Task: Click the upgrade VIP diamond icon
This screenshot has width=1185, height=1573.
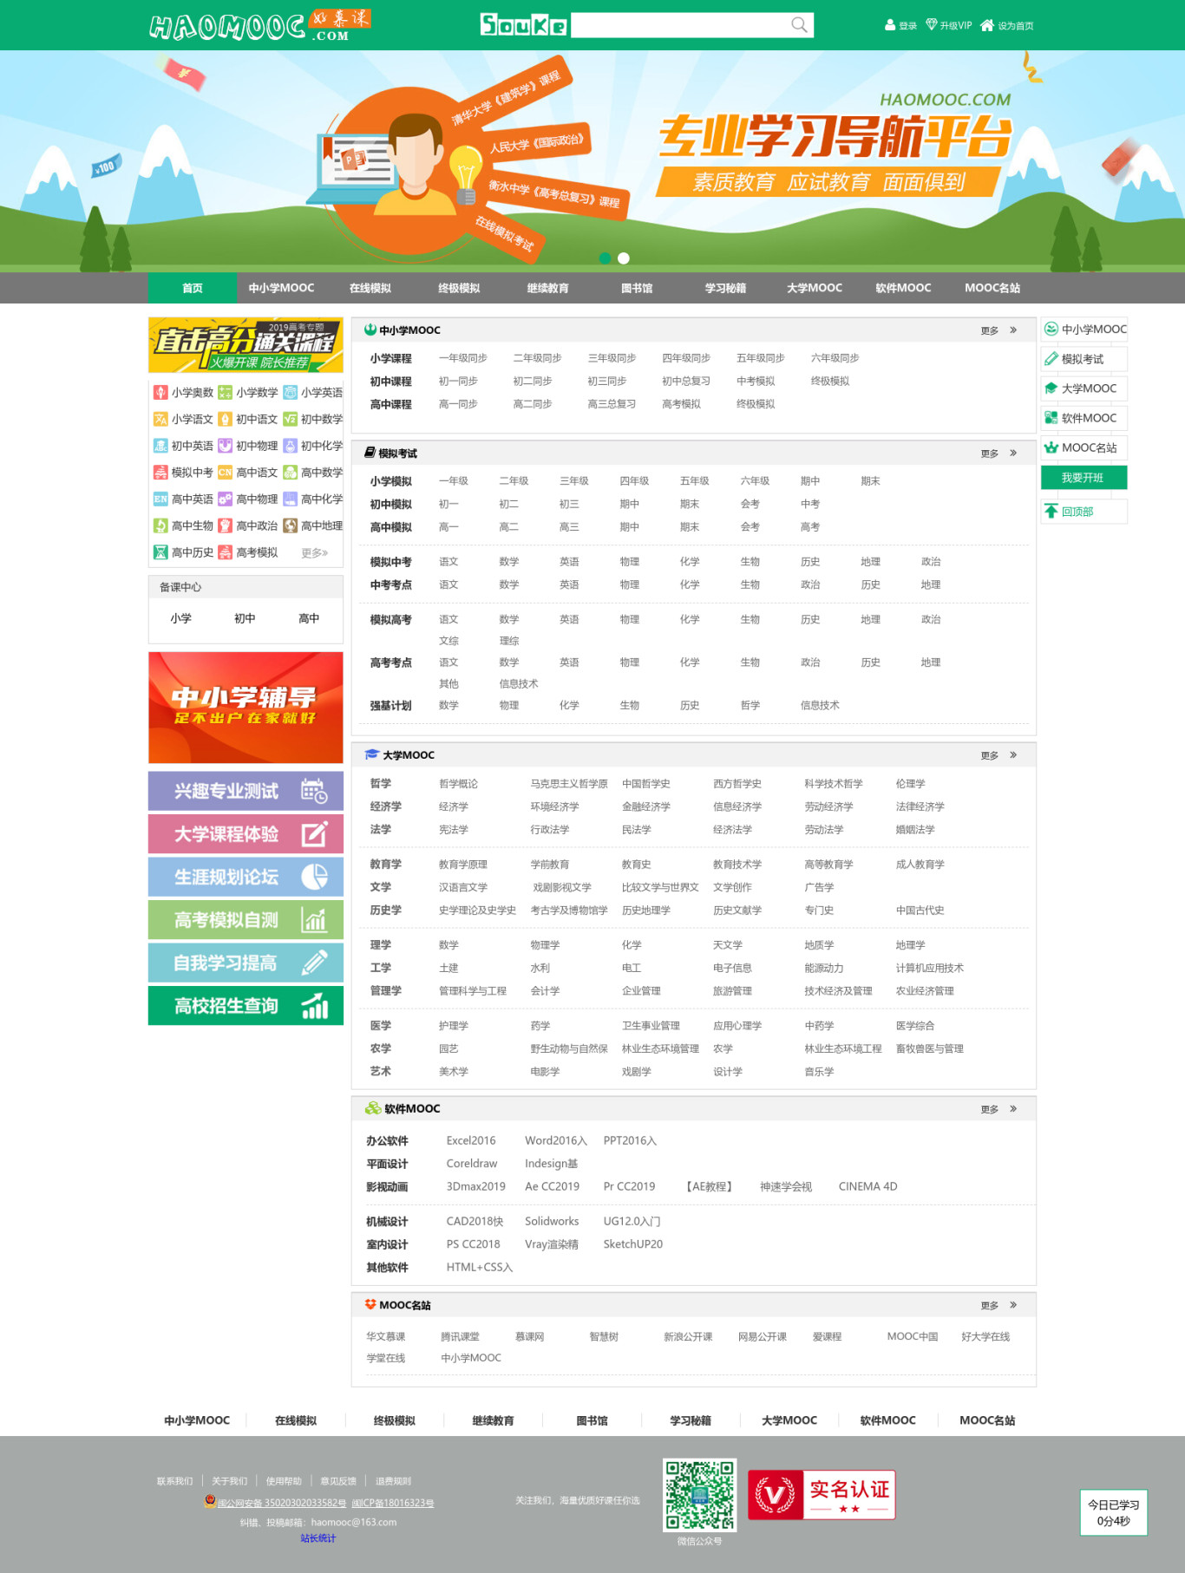Action: pyautogui.click(x=932, y=25)
